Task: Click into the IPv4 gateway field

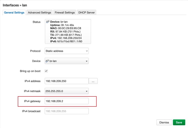Action: [x=67, y=101]
